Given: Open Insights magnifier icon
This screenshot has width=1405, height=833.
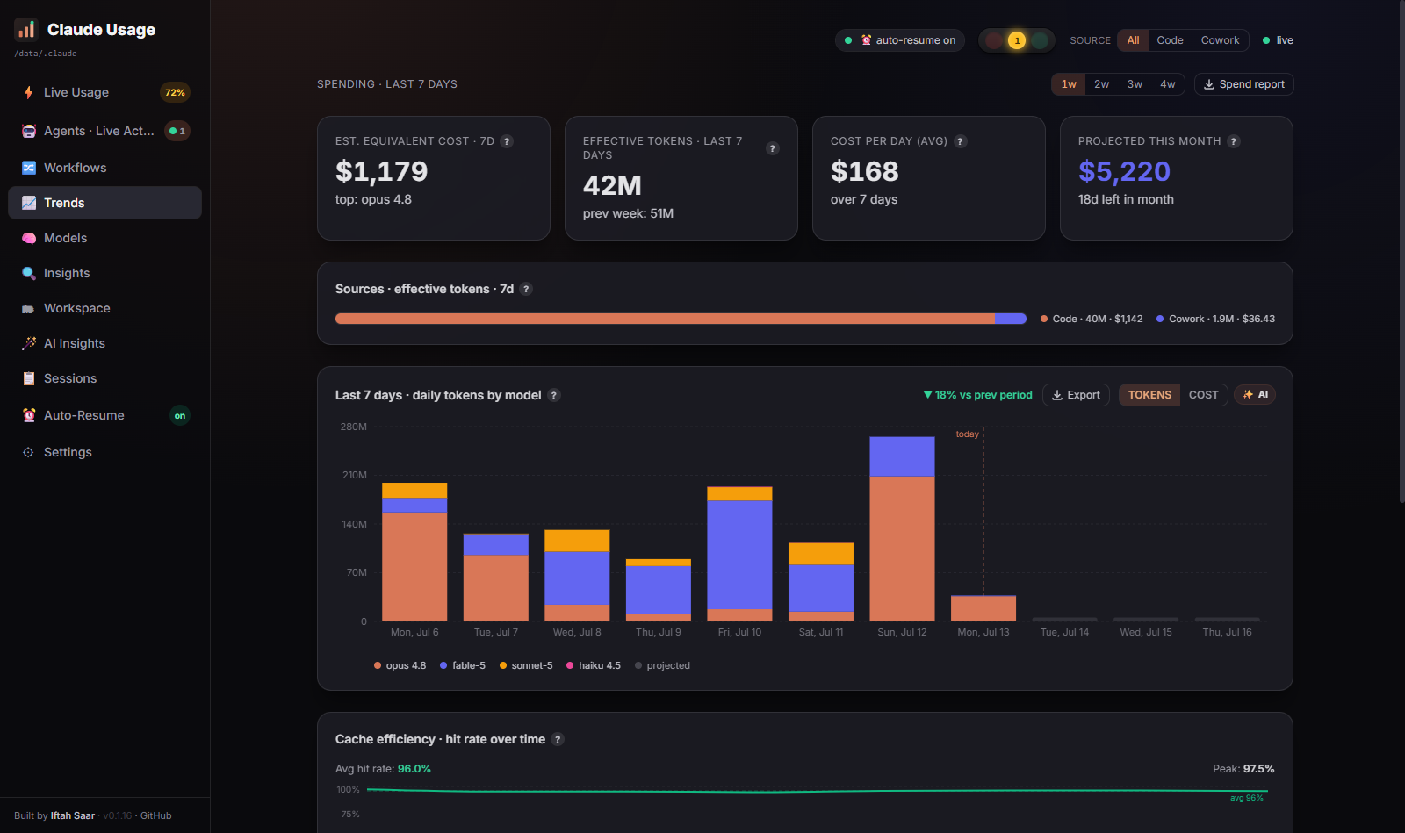Looking at the screenshot, I should pos(29,273).
